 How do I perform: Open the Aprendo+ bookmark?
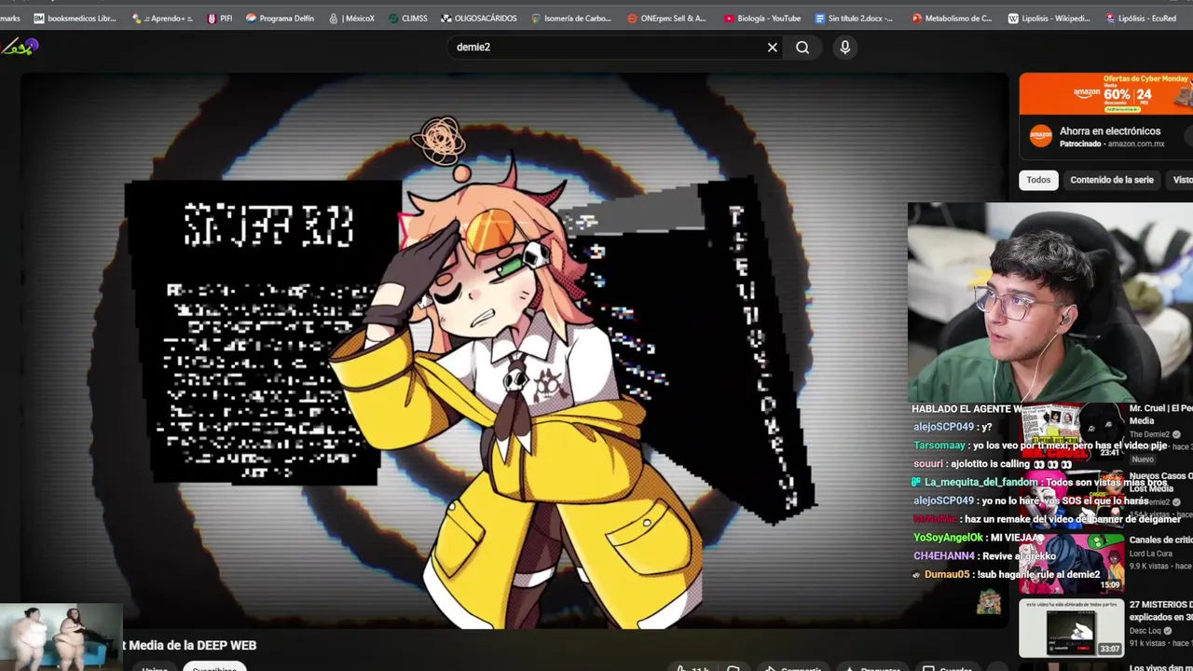[x=162, y=18]
